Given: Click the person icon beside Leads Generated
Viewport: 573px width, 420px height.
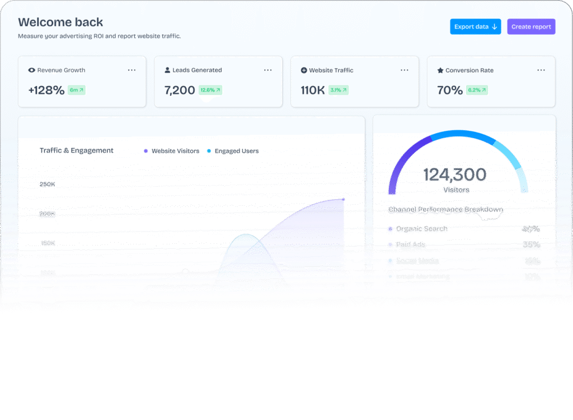Looking at the screenshot, I should coord(167,70).
